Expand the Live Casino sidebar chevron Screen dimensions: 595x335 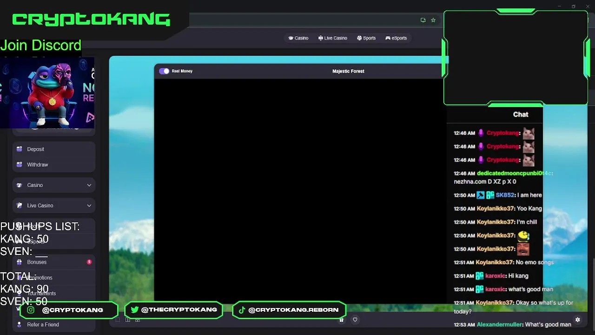click(89, 206)
